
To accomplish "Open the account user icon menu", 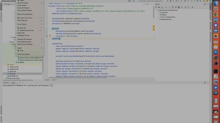I will click(x=130, y=1).
